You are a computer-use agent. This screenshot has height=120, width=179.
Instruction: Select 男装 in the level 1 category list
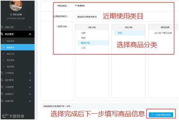point(83,38)
